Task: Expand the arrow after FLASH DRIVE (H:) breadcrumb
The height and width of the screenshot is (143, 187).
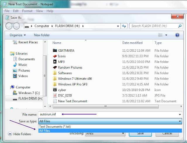Action: (x=83, y=26)
